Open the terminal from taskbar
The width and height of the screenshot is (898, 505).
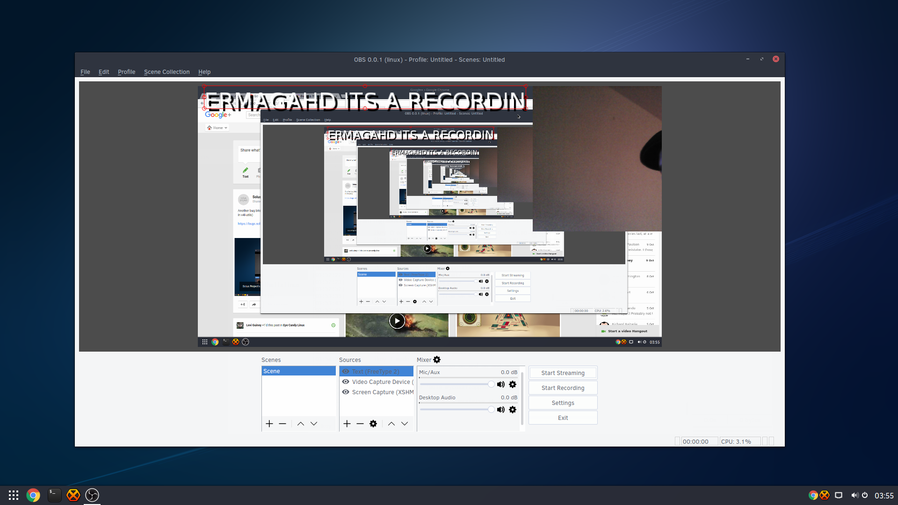coord(54,495)
